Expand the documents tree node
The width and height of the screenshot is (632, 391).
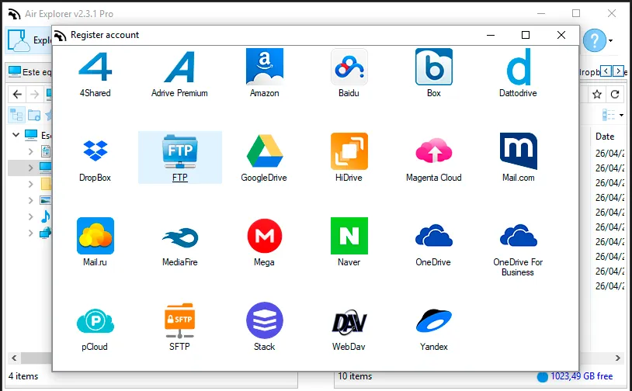click(x=30, y=151)
